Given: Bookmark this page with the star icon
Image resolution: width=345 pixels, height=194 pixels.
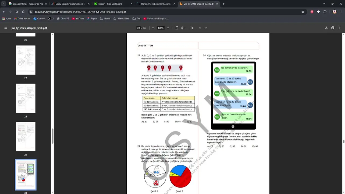Looking at the screenshot, I should [303, 12].
